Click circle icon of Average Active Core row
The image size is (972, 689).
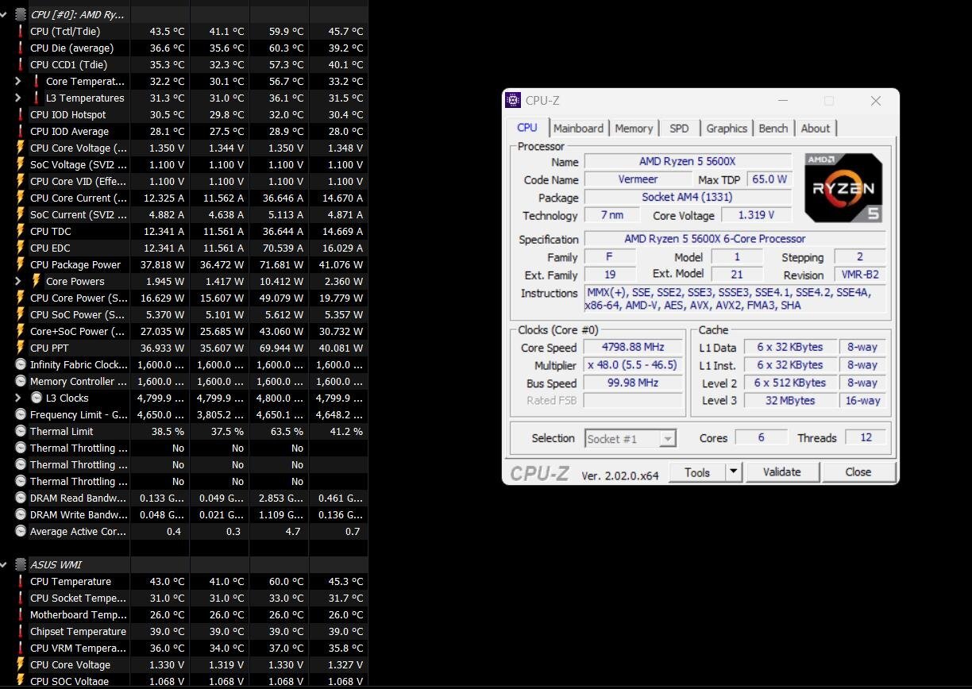coord(21,531)
